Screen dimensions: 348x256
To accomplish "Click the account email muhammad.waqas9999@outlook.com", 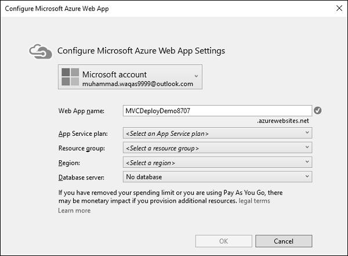I will pos(137,84).
